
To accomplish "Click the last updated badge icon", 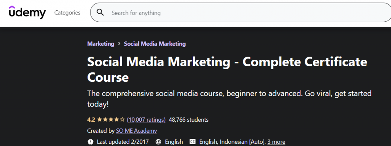I will [90, 142].
